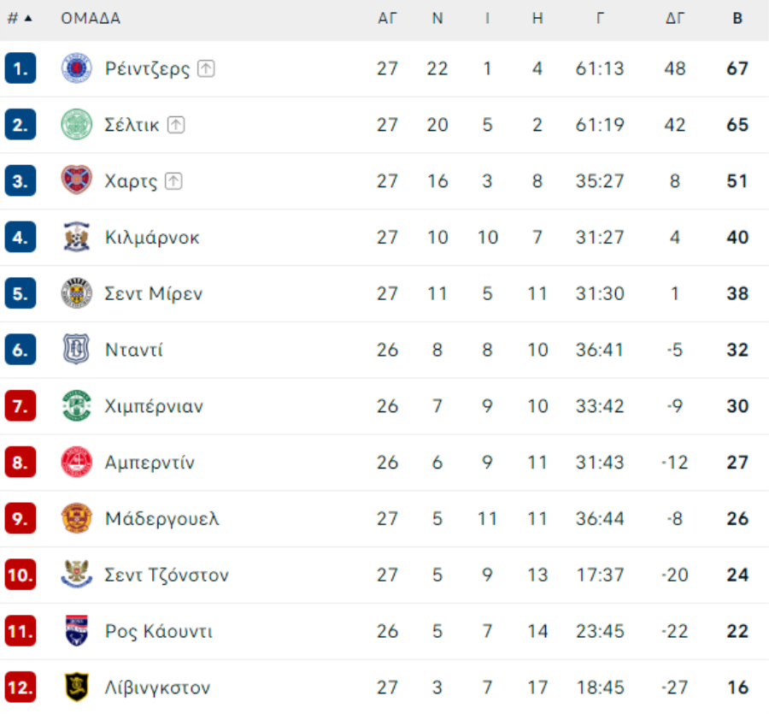The height and width of the screenshot is (714, 769).
Task: Open the Ντάντί team link
Action: (134, 350)
